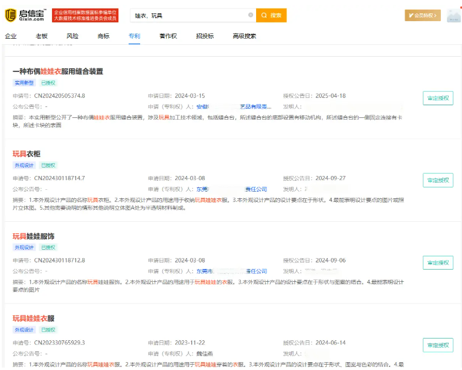Click the 外观设计 tag under 玩具衣柜
Screen dimensions: 462x370
pos(24,165)
